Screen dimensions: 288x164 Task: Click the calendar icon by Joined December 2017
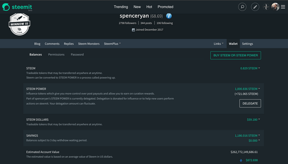click(x=133, y=30)
